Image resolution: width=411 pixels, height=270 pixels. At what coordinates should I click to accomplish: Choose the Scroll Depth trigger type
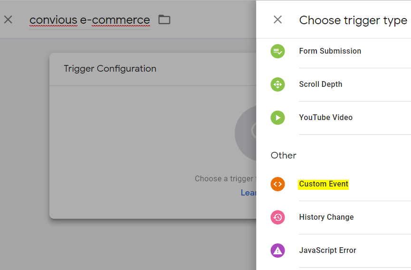[x=320, y=84]
